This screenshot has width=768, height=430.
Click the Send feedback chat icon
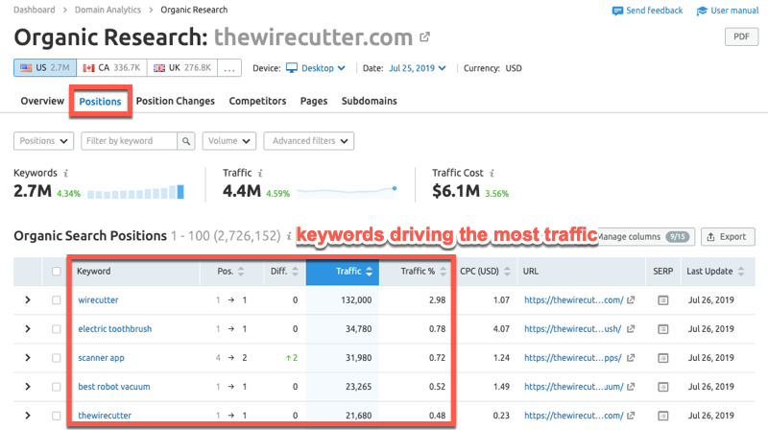click(617, 11)
